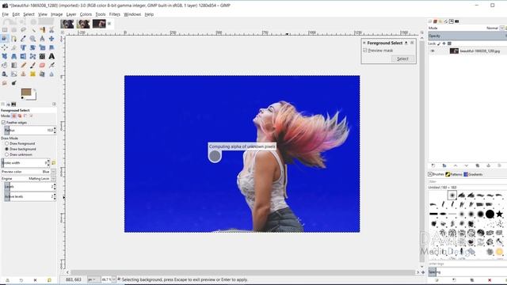The width and height of the screenshot is (507, 285).
Task: Adjust the Stroke width slider
Action: tap(25, 163)
